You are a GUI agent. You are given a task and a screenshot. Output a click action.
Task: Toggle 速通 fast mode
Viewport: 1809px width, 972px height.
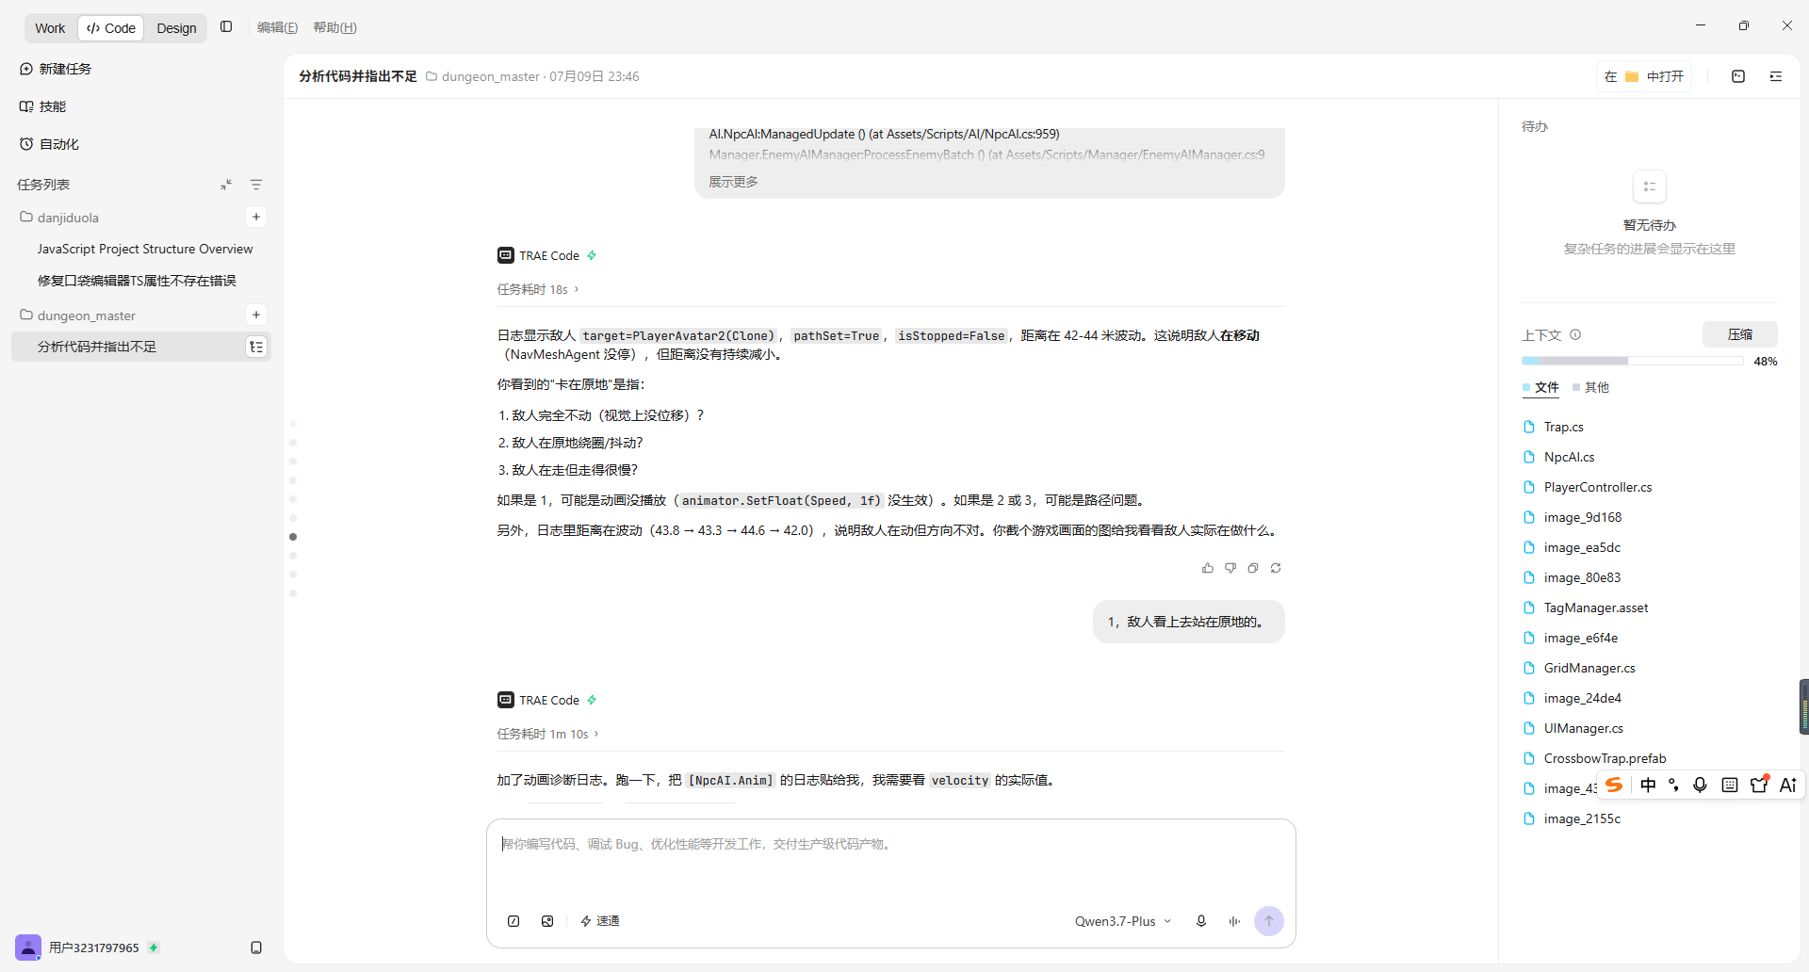[600, 921]
